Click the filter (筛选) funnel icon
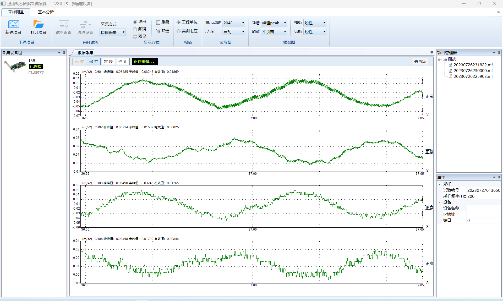 point(158,31)
